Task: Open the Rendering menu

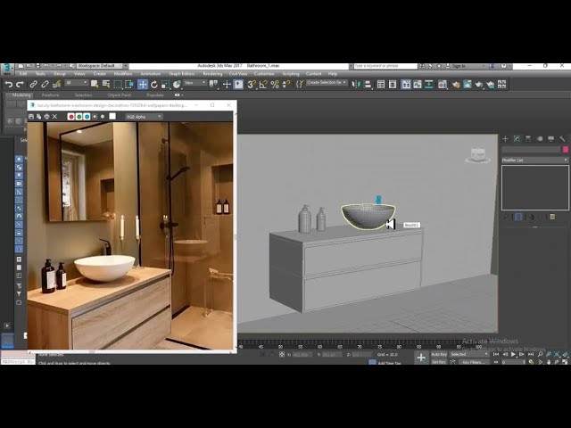Action: coord(212,74)
